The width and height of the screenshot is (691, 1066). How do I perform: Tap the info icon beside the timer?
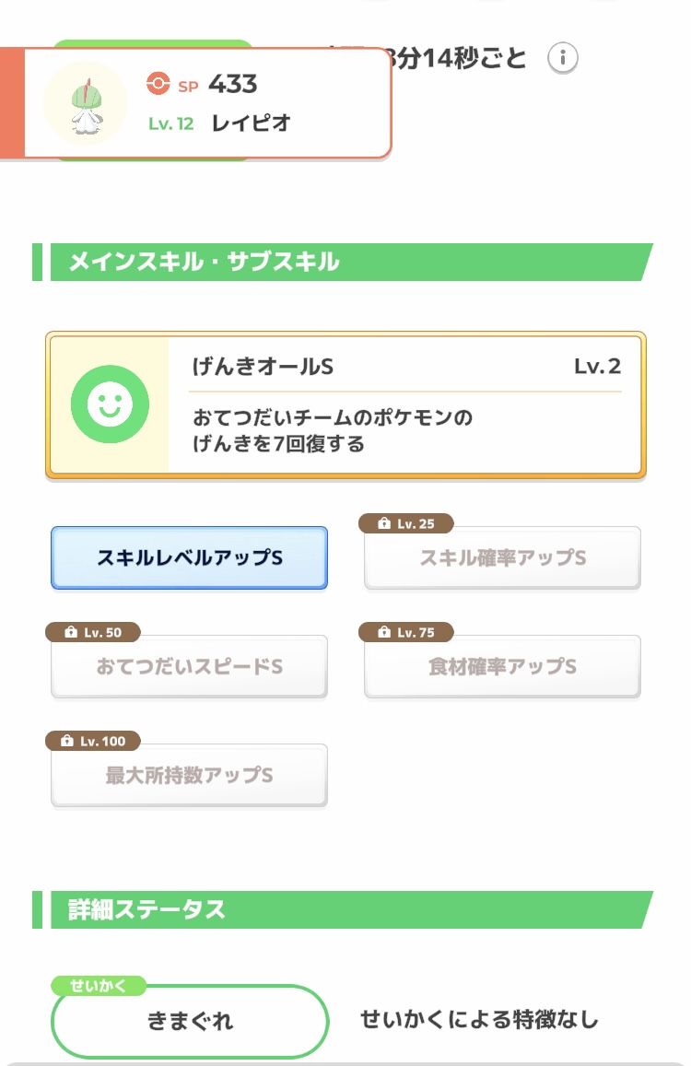coord(563,58)
